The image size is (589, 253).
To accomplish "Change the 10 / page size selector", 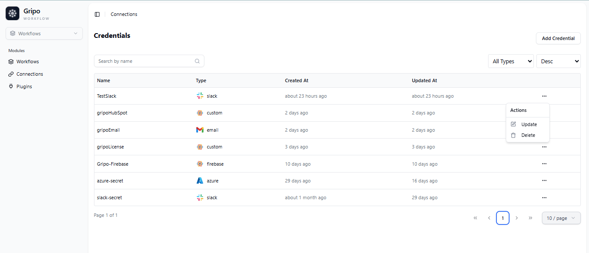I will (561, 218).
